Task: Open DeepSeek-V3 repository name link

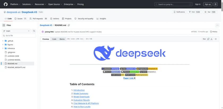Action: coord(29,12)
